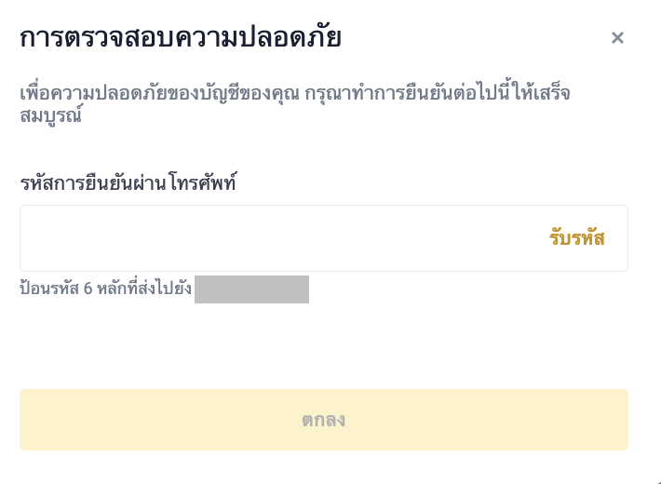Screen dimensions: 661x484
Task: Tap the redacted number after ที่ส่งไปยัง
Action: pyautogui.click(x=251, y=289)
